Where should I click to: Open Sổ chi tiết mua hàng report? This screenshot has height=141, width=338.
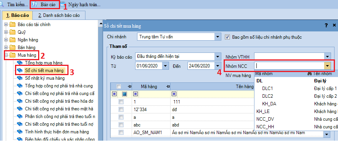tap(44, 70)
